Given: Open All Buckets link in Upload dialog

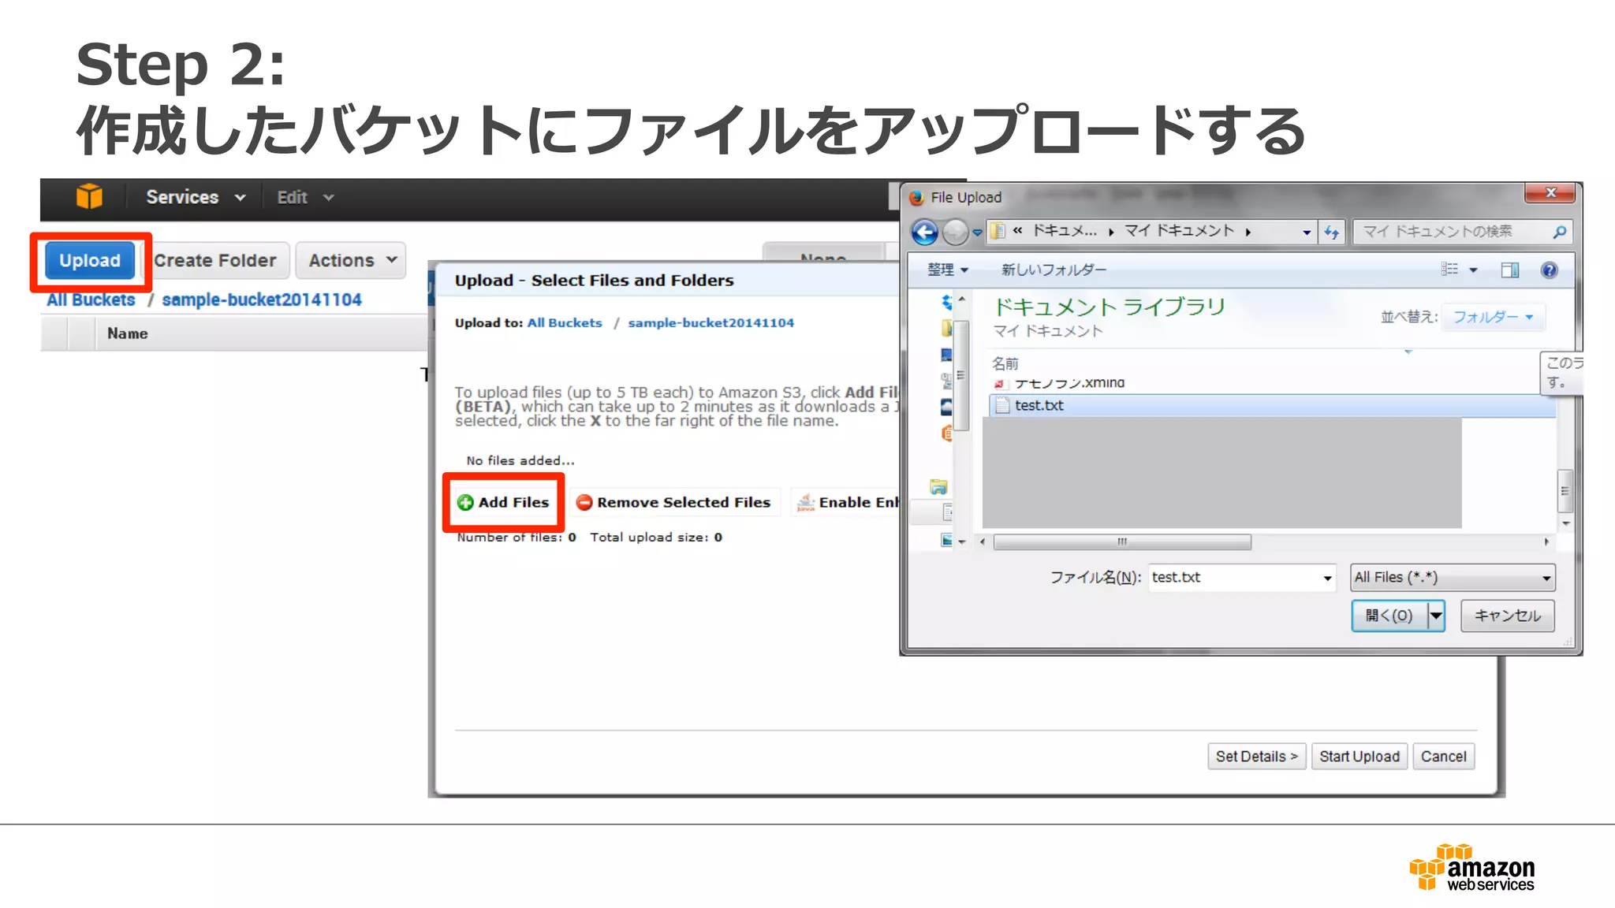Looking at the screenshot, I should point(564,322).
